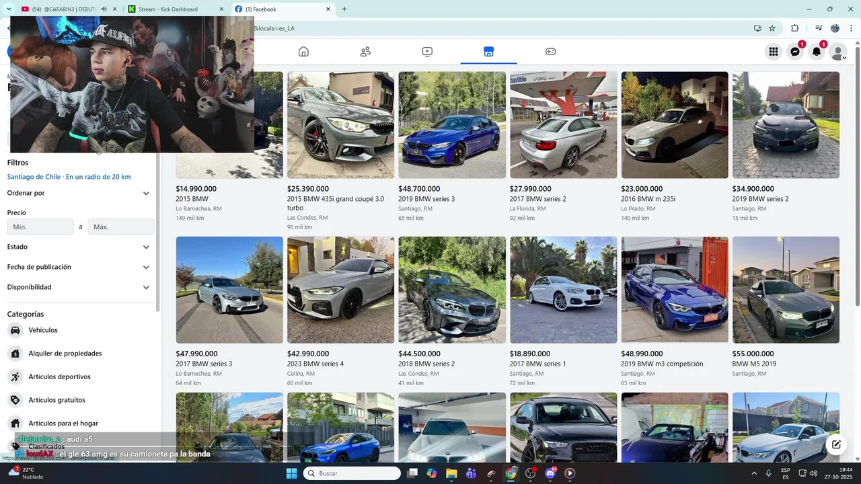Screen dimensions: 861x484
Task: Open the Copilot taskbar icon
Action: pos(432,473)
